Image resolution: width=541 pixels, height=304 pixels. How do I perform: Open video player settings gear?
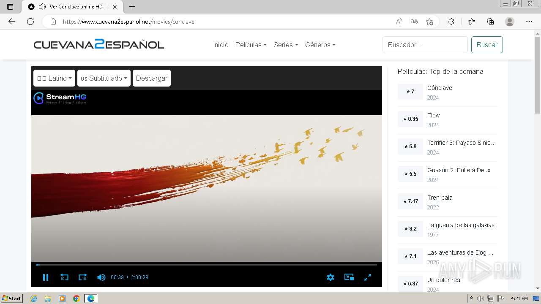point(331,277)
